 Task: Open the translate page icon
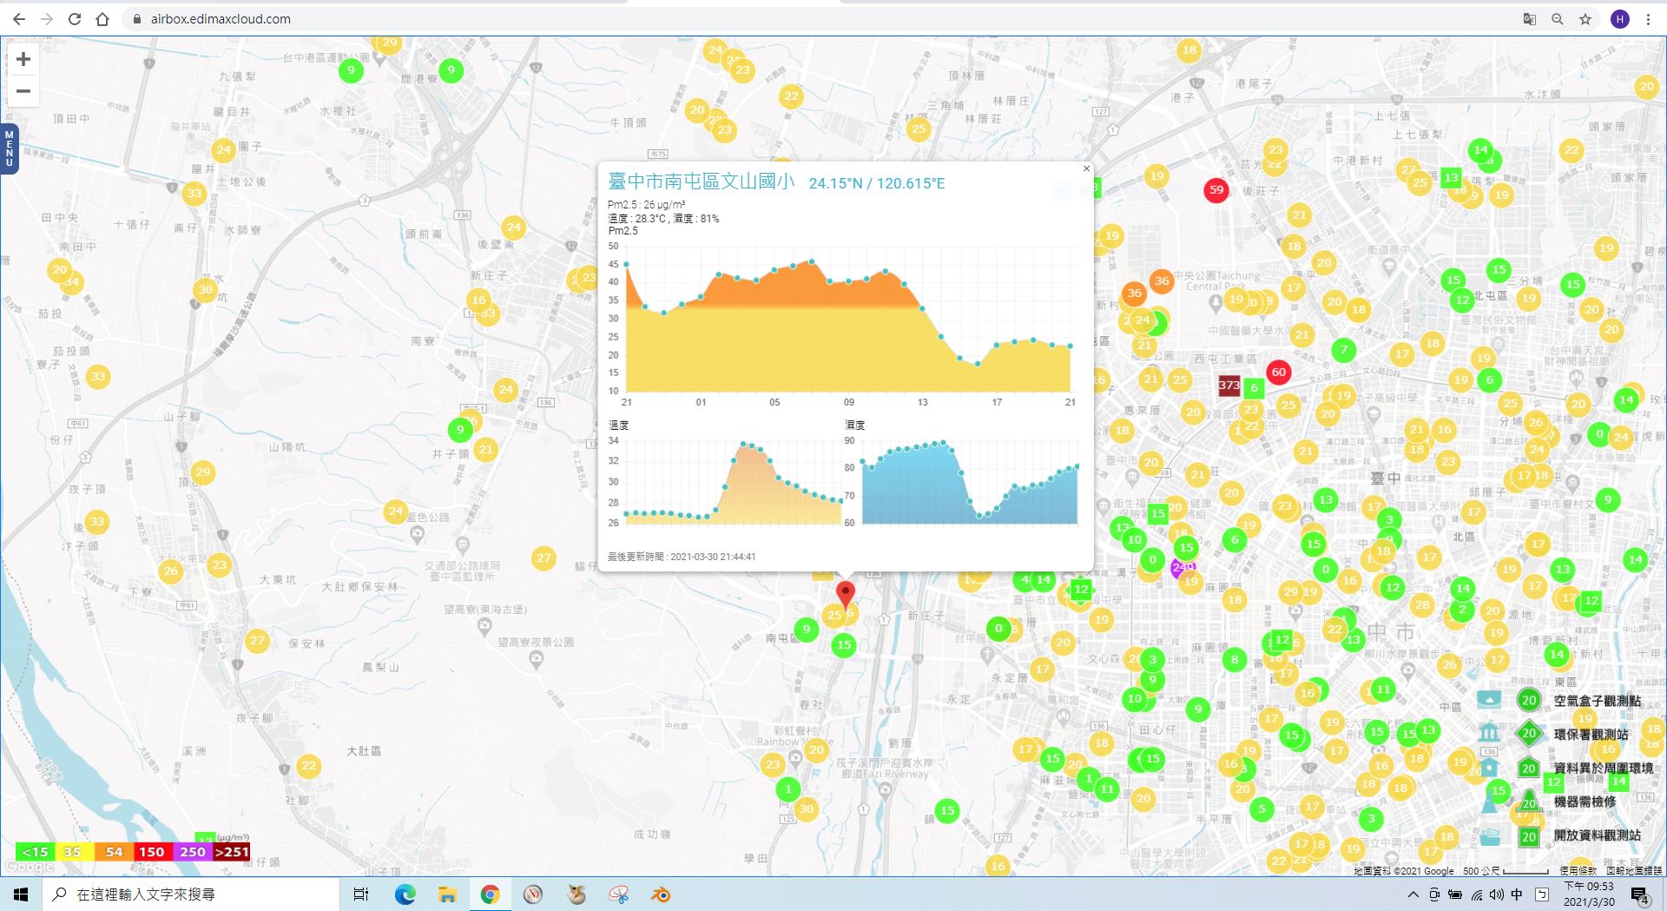coord(1530,19)
